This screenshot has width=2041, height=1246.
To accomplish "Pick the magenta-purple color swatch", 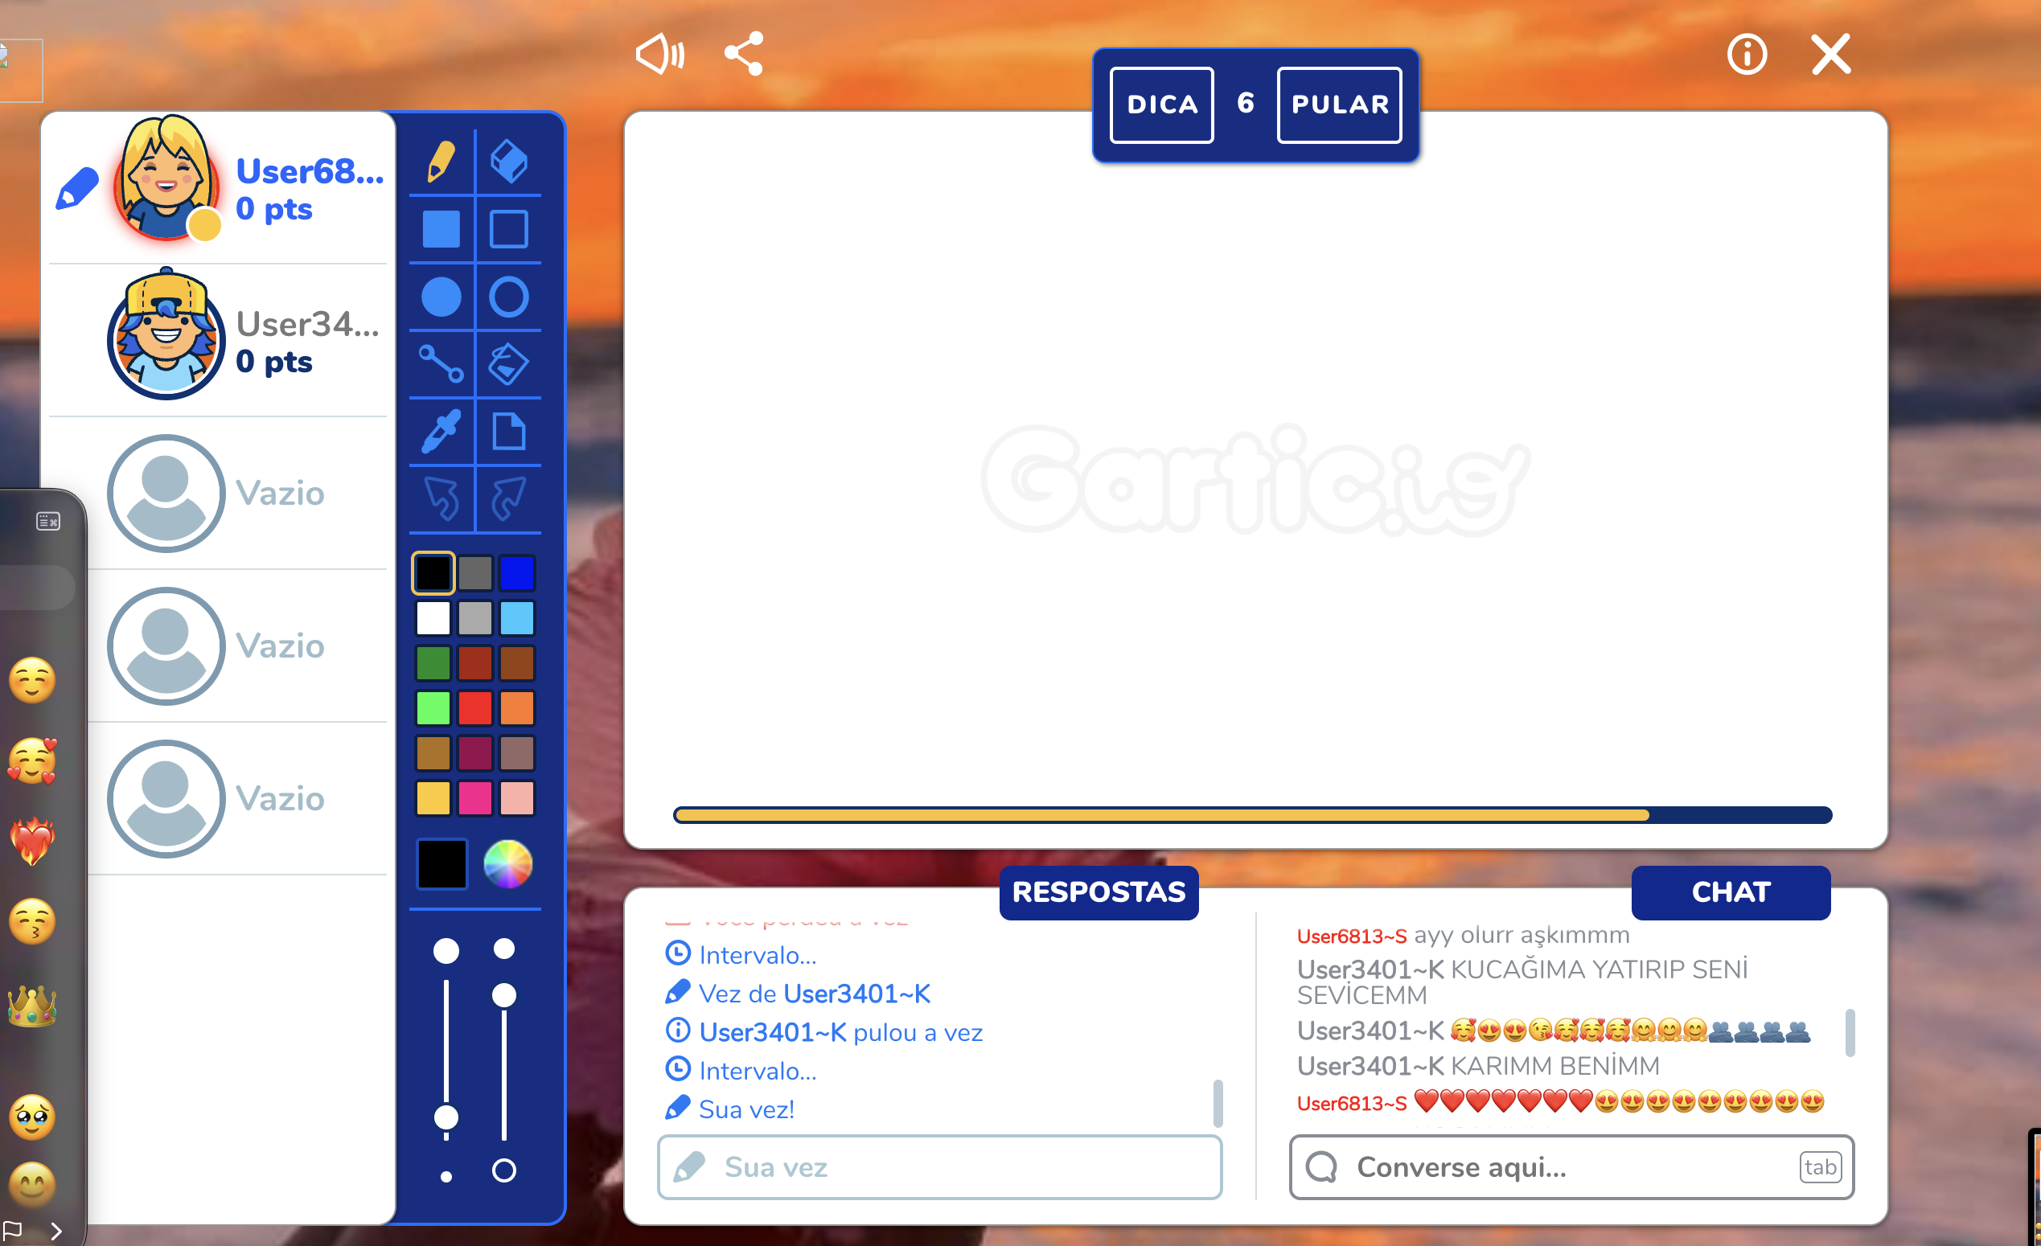I will 475,753.
